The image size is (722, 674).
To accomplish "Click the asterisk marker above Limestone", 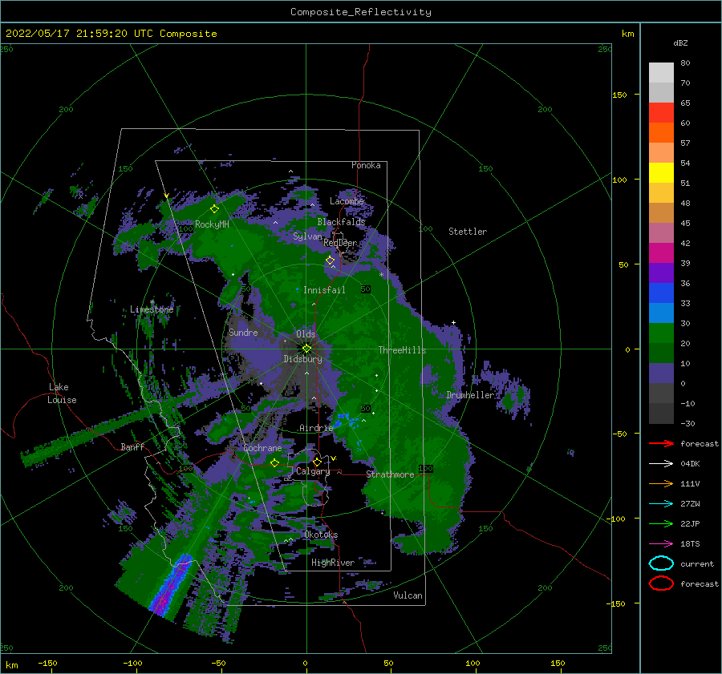I will (x=152, y=302).
